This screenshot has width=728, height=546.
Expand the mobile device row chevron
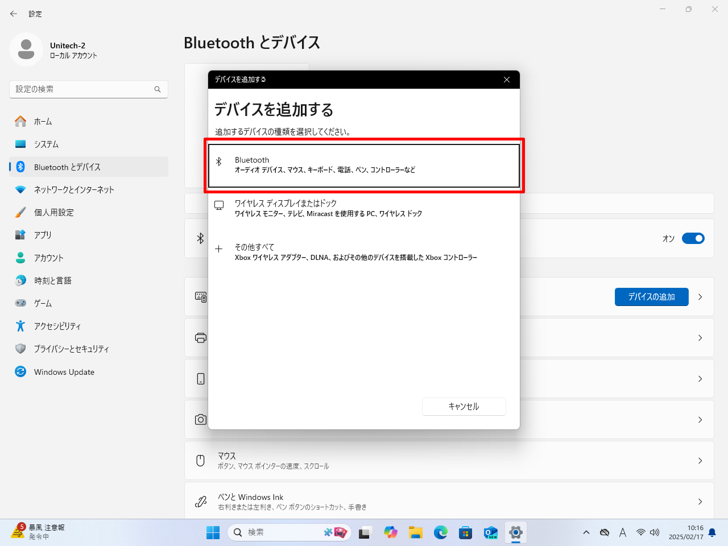[x=700, y=379]
